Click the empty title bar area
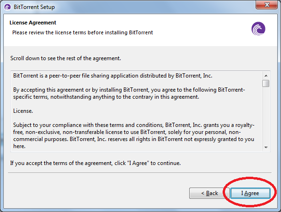This screenshot has width=281, height=212. click(154, 7)
